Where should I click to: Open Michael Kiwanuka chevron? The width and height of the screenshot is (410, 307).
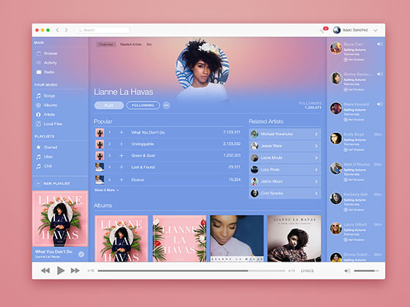316,134
